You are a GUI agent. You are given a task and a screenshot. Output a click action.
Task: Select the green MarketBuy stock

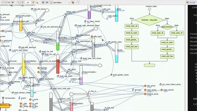click(58, 41)
